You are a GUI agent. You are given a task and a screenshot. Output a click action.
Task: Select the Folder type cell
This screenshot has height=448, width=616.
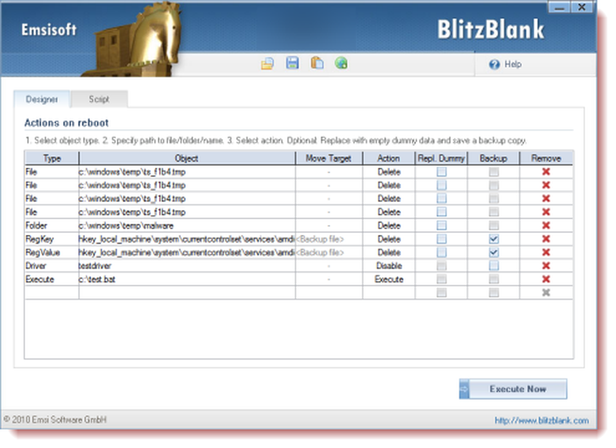pyautogui.click(x=52, y=226)
